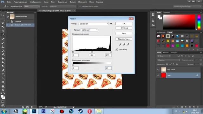Screen dimensions: 203x114
Task: Open the layer opacity dropdown arrow
Action: 200,60
